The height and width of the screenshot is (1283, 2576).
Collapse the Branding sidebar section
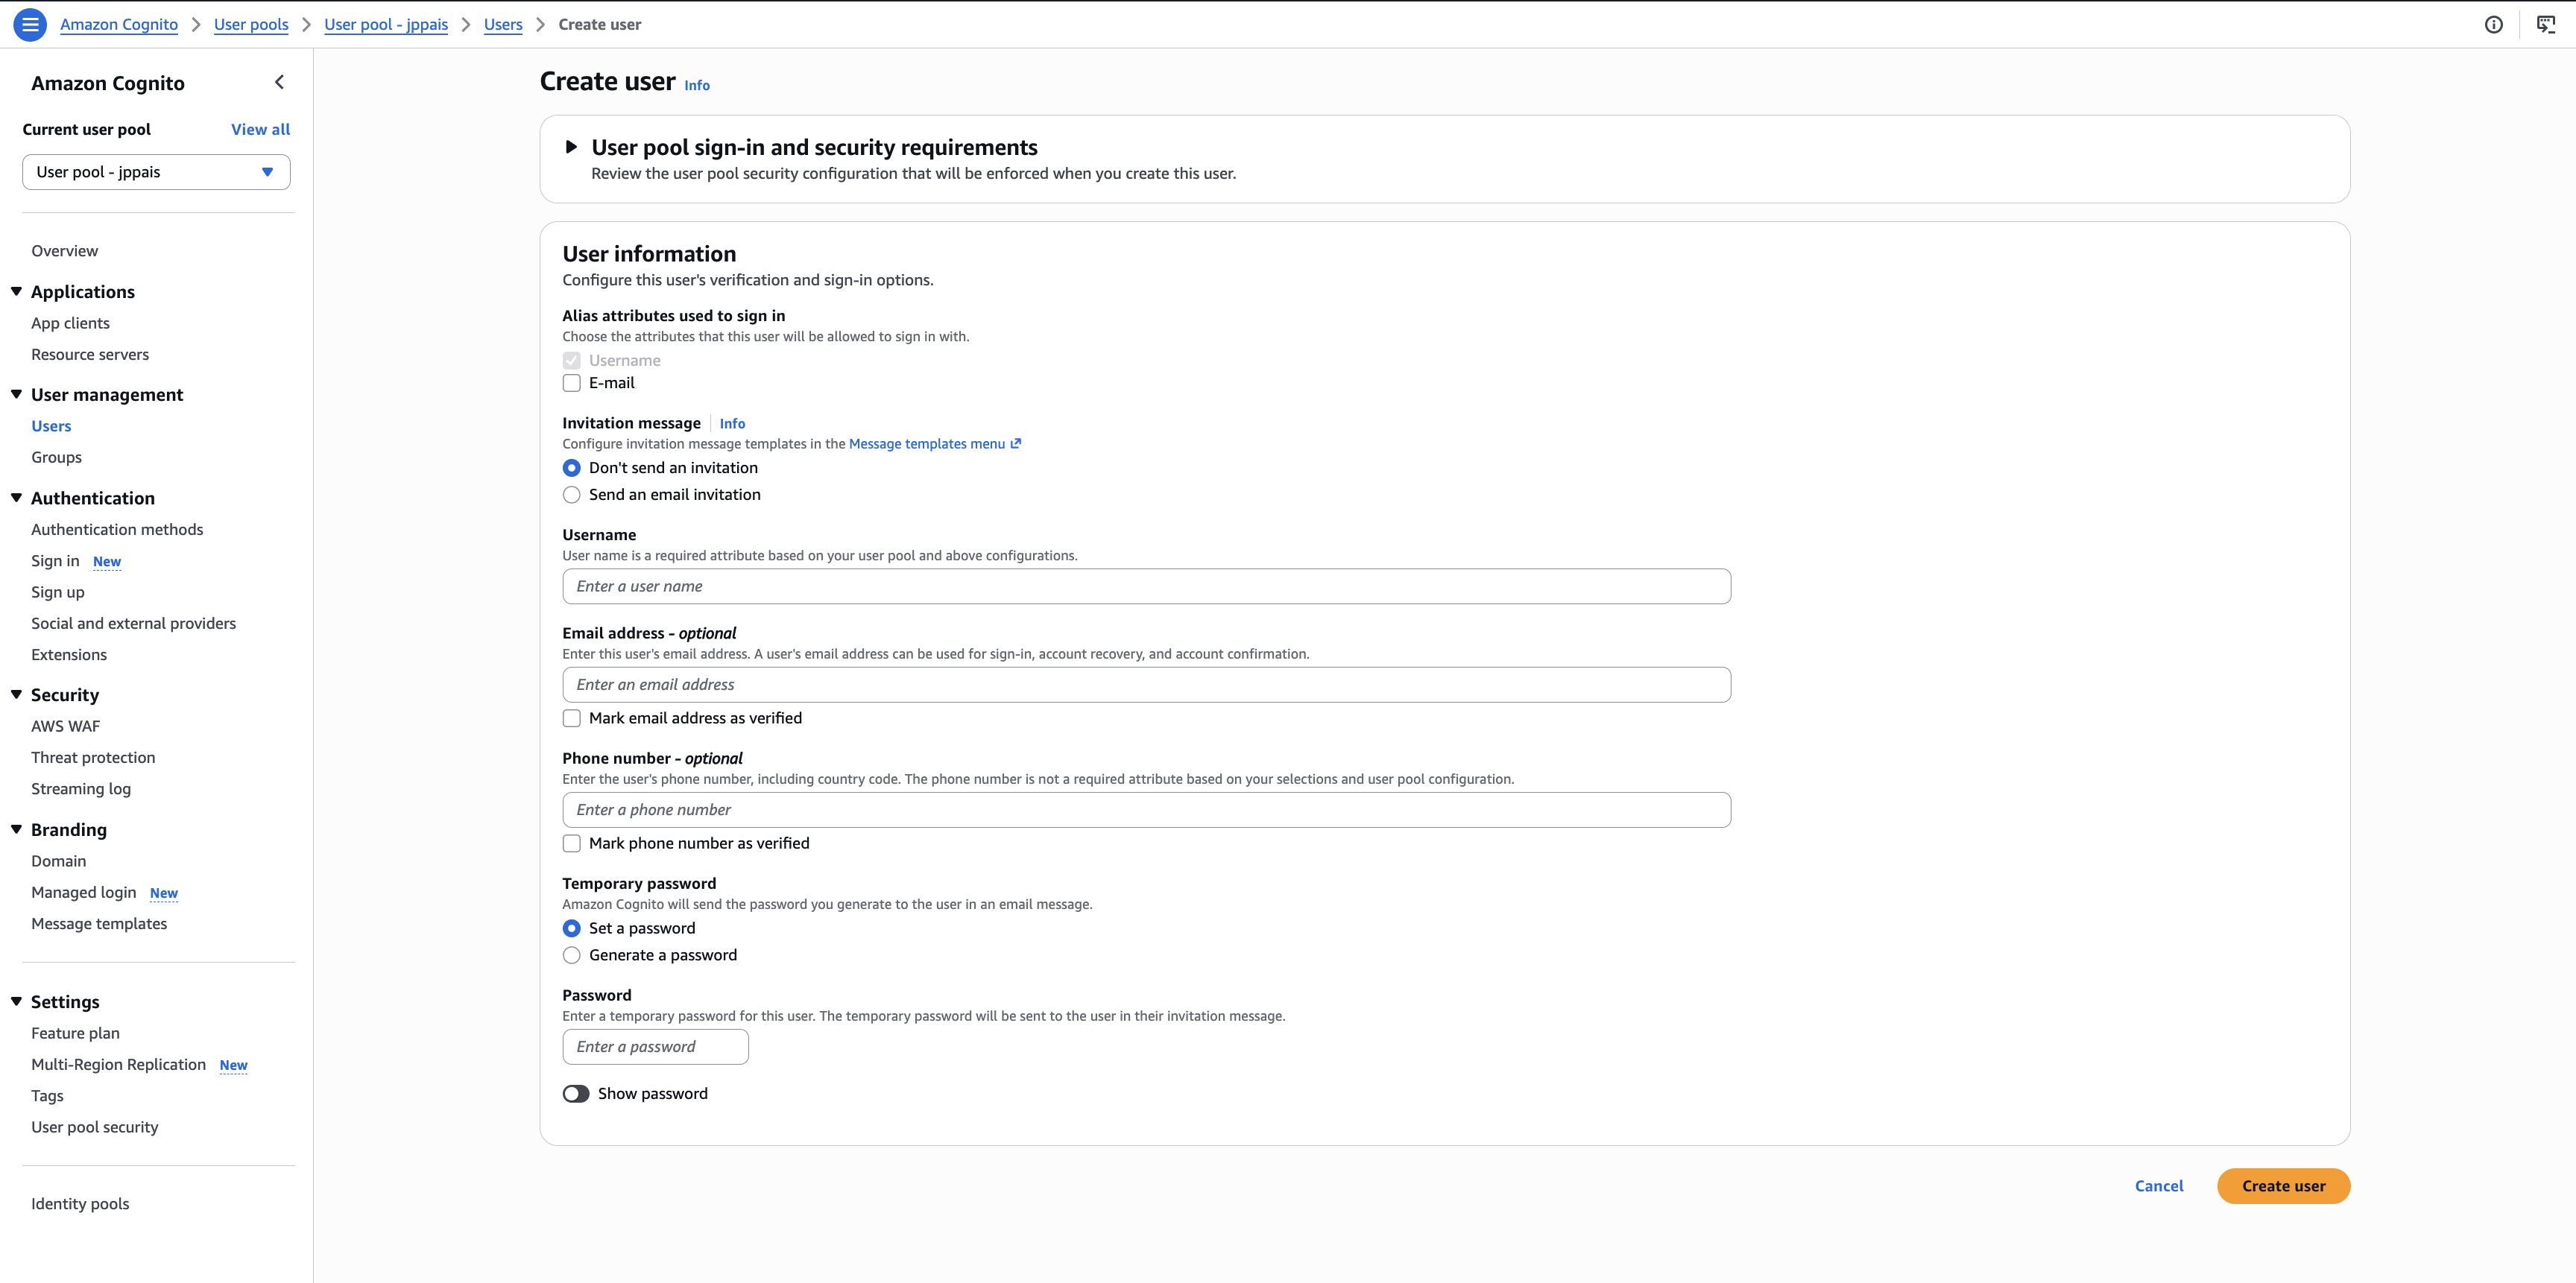pos(16,829)
